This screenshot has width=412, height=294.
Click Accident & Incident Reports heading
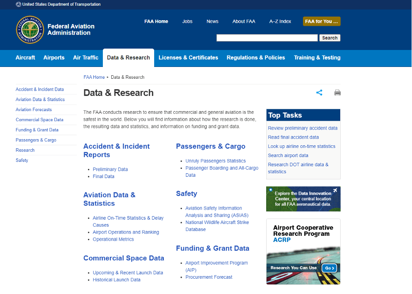(116, 150)
